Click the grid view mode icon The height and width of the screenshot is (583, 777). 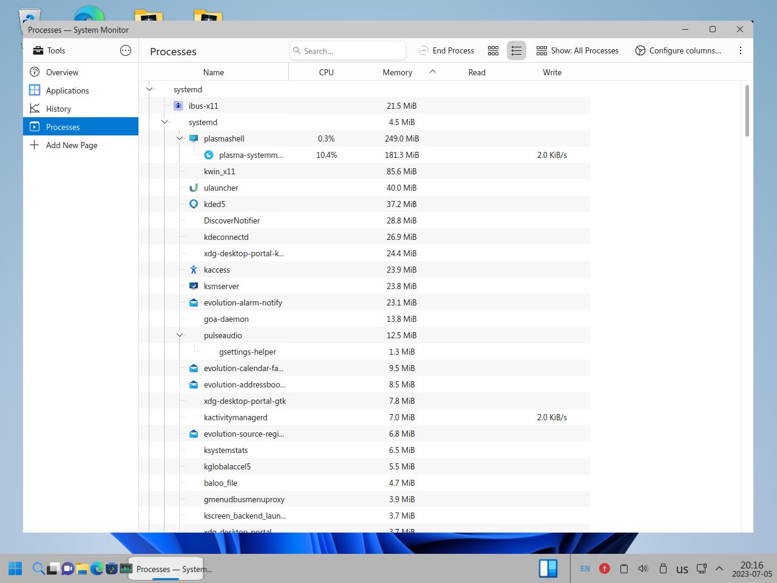point(493,51)
